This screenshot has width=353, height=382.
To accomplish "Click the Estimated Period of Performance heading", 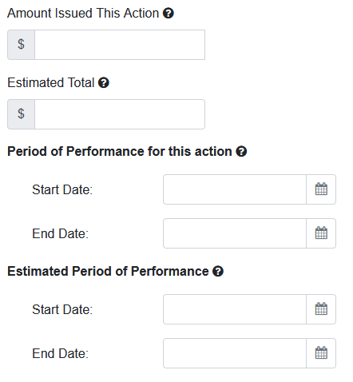I will (x=108, y=271).
